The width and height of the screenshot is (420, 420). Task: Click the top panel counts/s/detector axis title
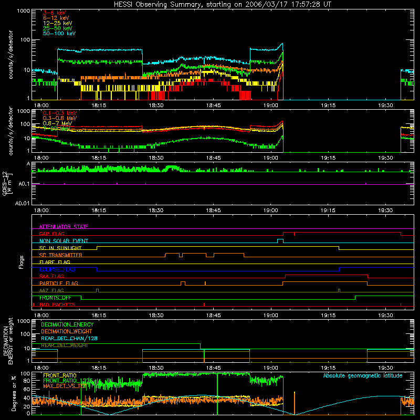pos(10,55)
